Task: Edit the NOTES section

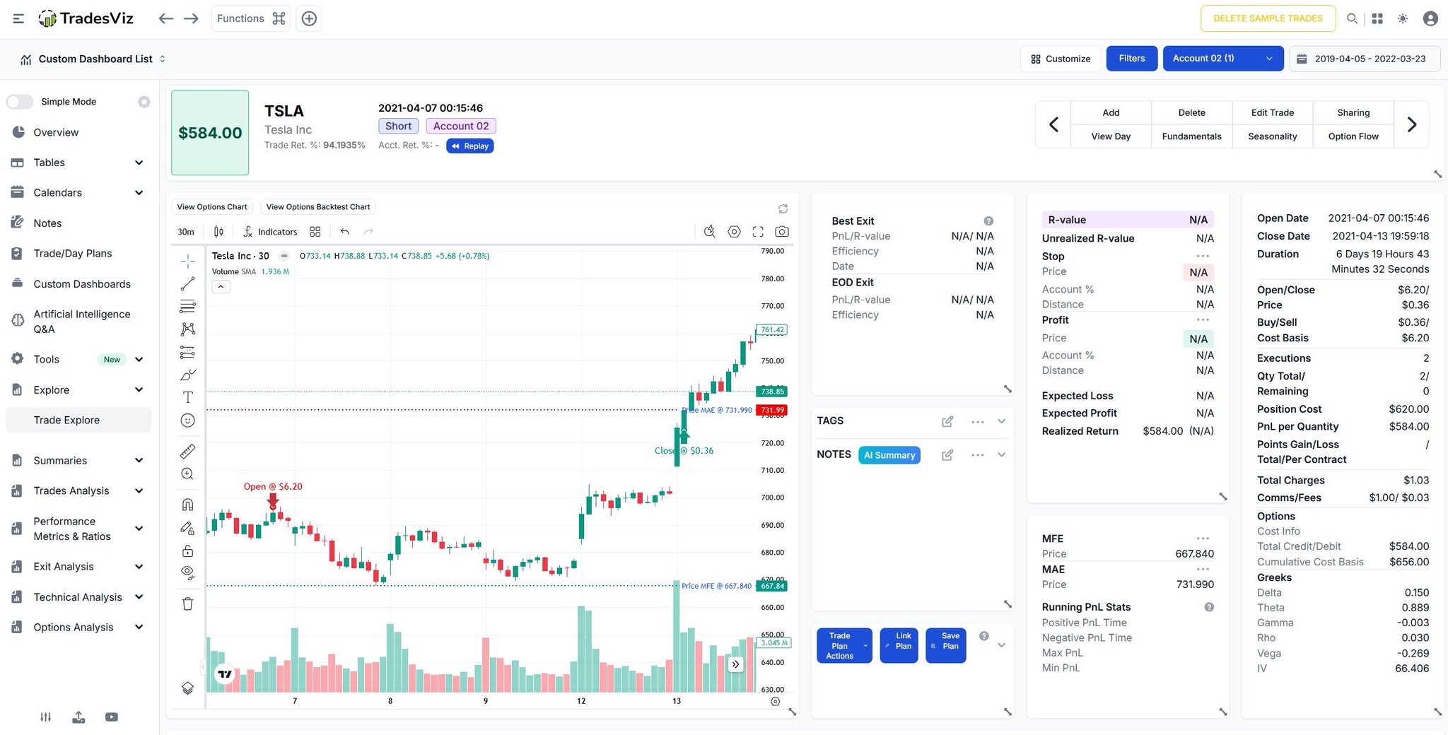Action: coord(947,455)
